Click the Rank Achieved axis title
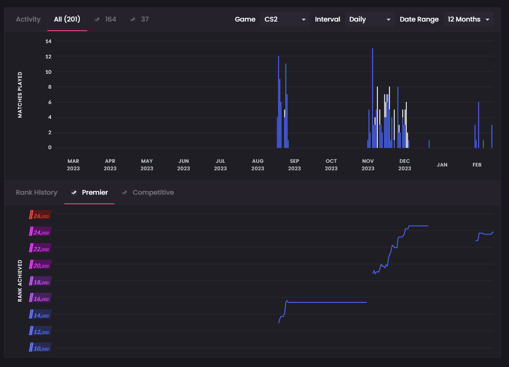 click(20, 281)
